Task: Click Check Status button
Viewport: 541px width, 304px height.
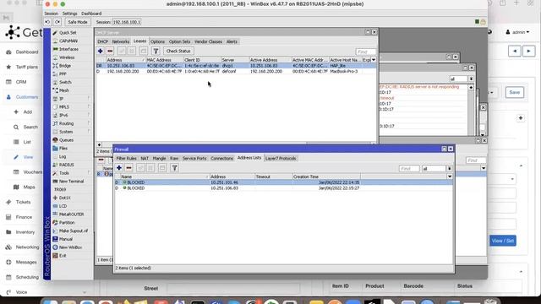Action: point(178,51)
